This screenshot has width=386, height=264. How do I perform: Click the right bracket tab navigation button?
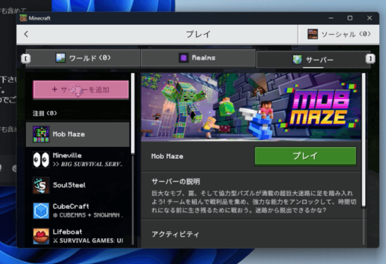(370, 59)
